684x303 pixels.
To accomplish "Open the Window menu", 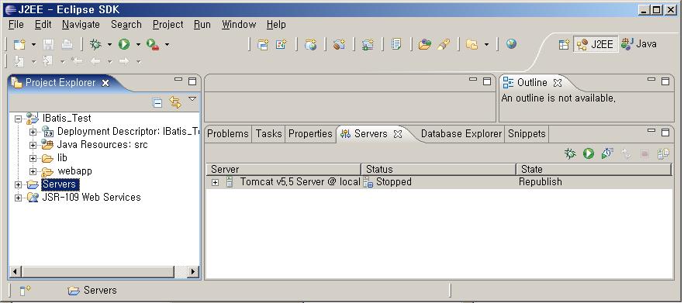I will (239, 25).
